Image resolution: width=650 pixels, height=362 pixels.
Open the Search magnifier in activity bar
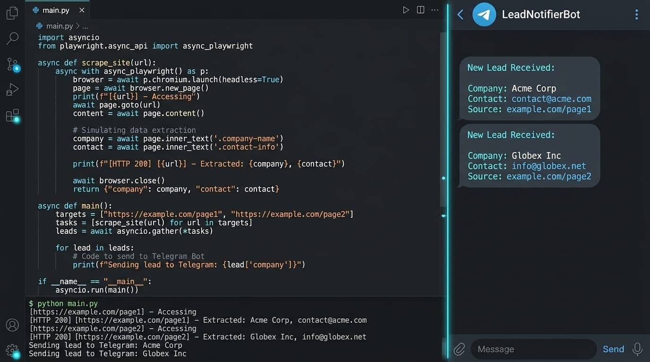[x=12, y=38]
